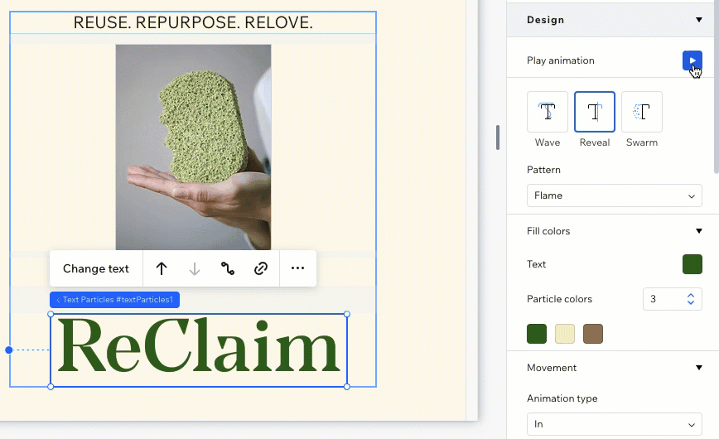The width and height of the screenshot is (719, 439).
Task: Select the Wave animation style
Action: pos(547,112)
